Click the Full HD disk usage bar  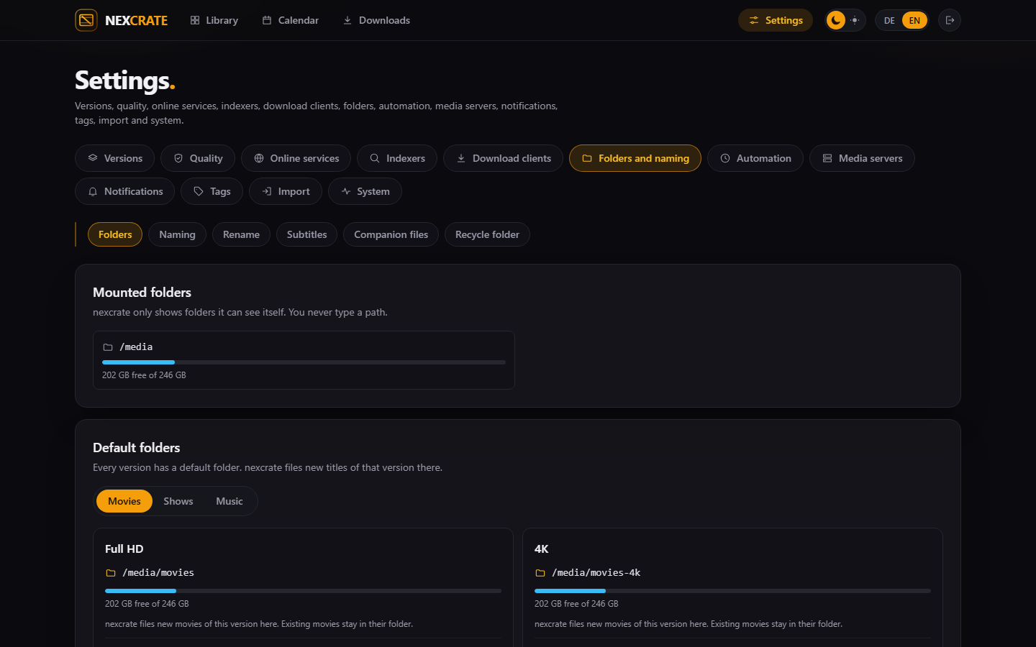[303, 591]
